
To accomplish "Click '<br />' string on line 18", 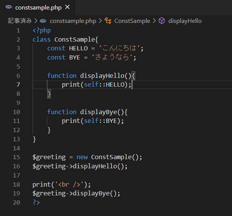I will pos(69,185).
